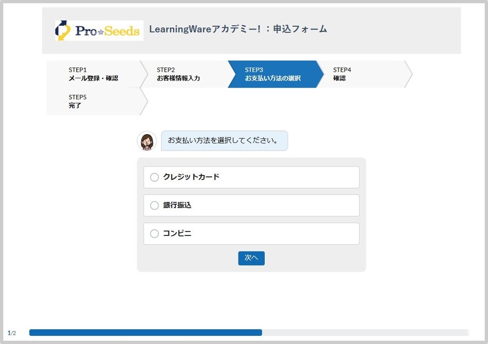The width and height of the screenshot is (488, 344).
Task: Click the 1/2 page indicator
Action: (12, 333)
